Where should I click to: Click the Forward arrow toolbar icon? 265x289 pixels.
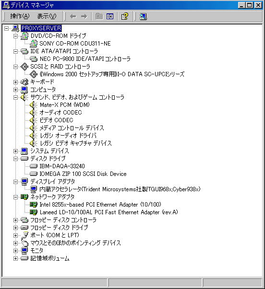tap(84, 17)
